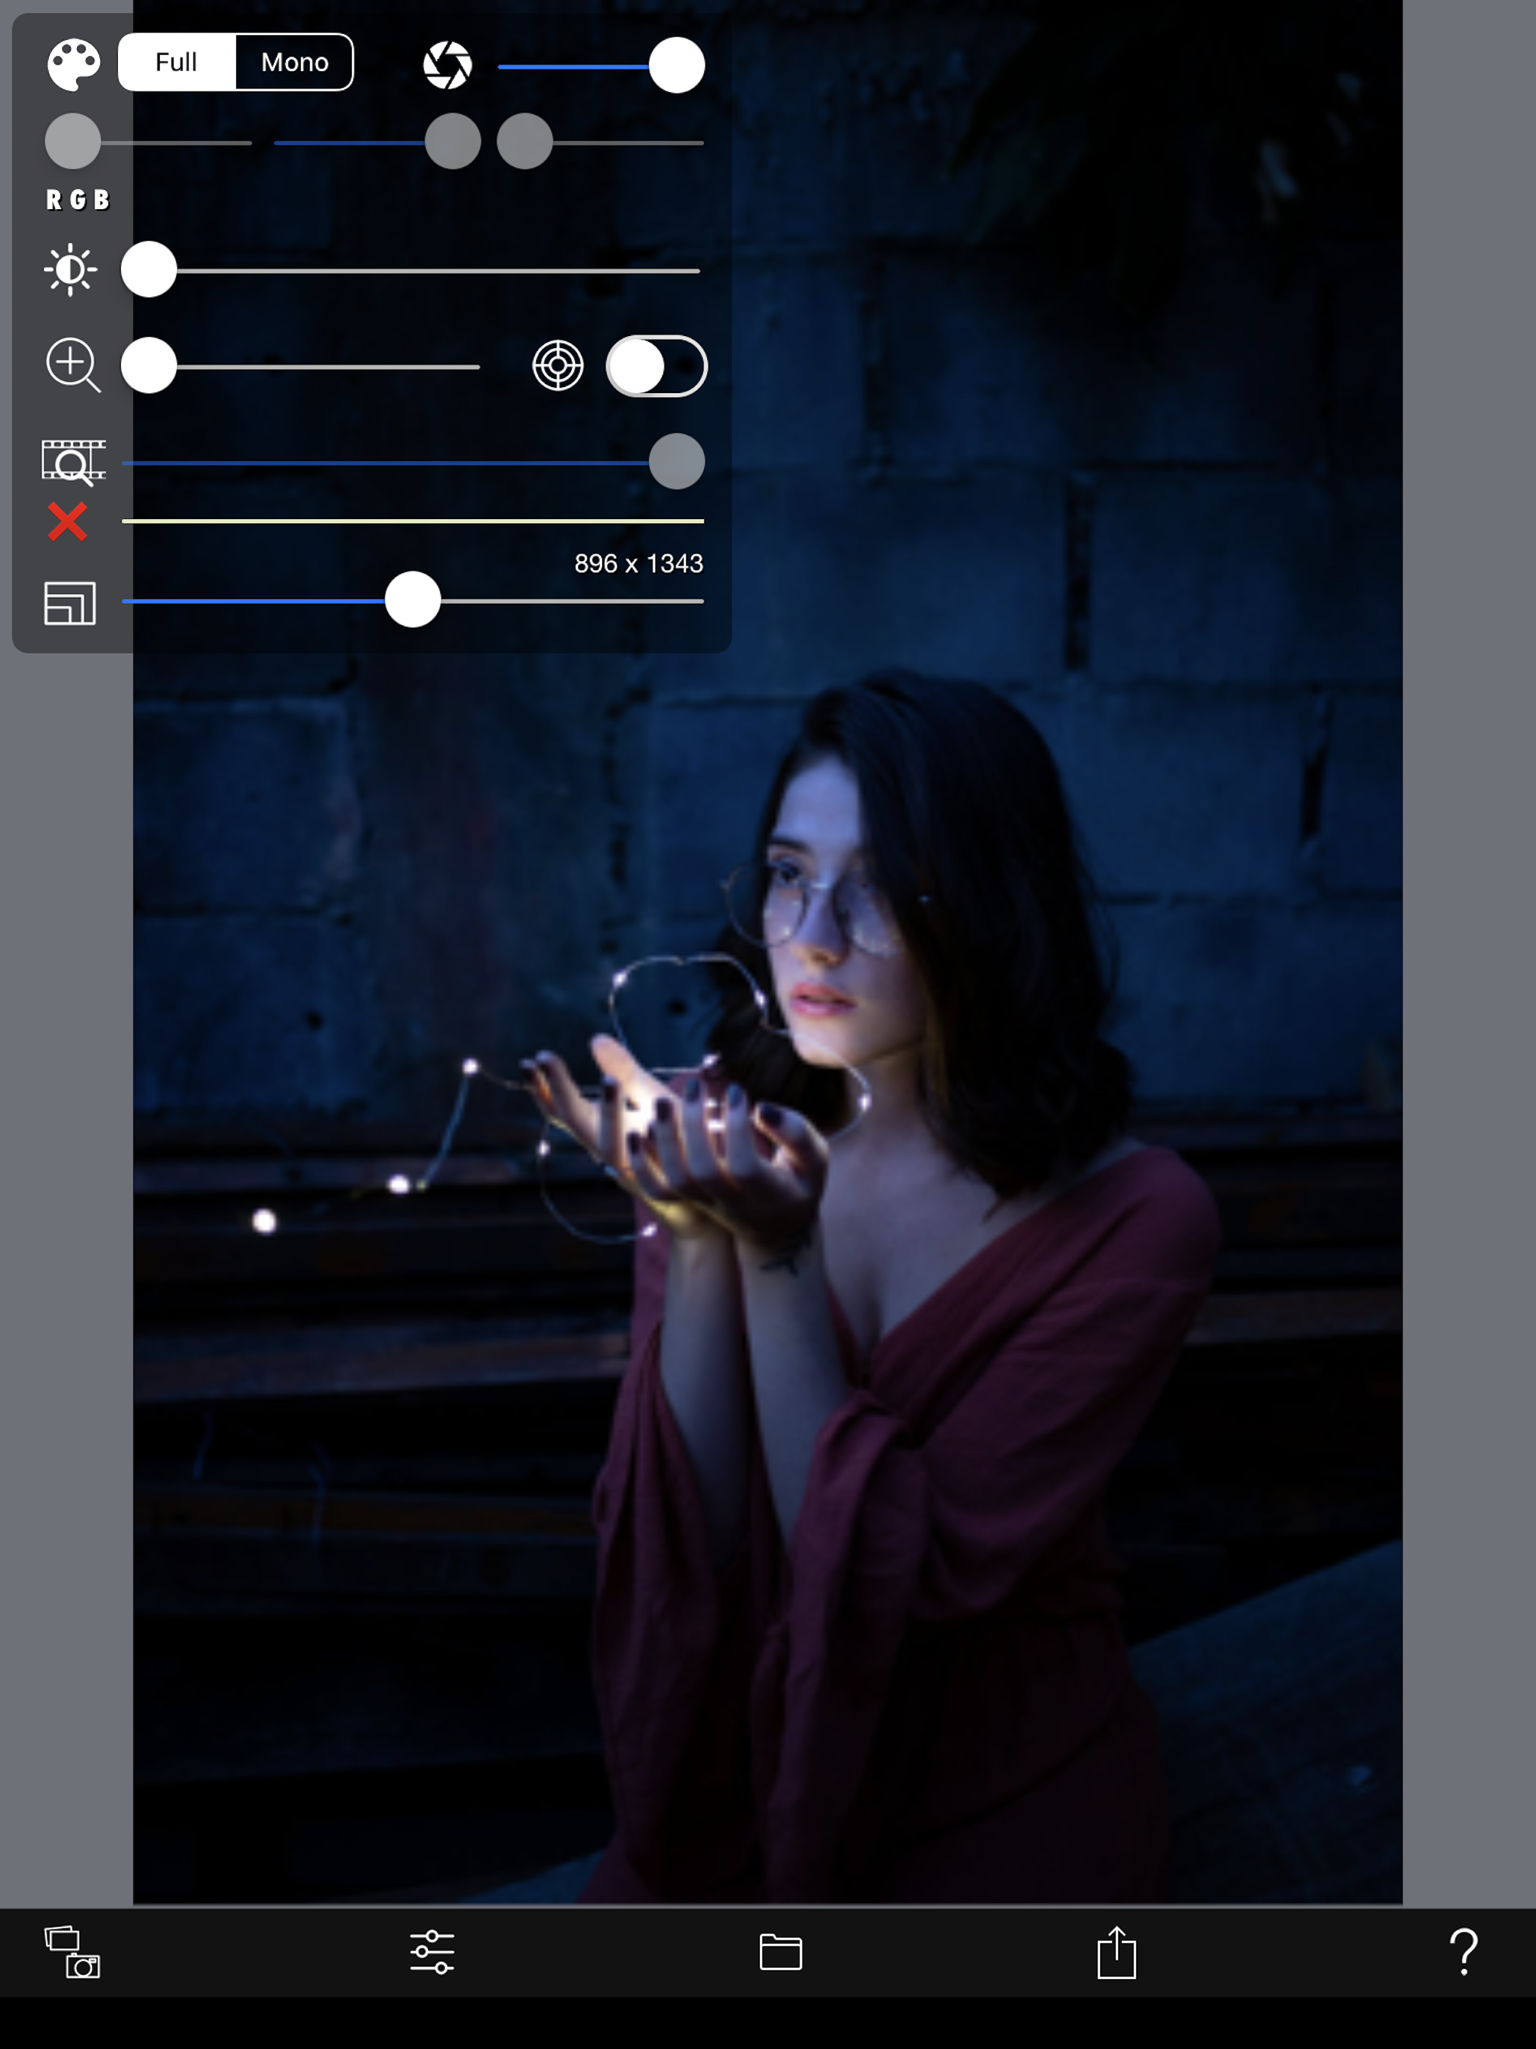
Task: Click the brightness slider knob
Action: pyautogui.click(x=149, y=269)
